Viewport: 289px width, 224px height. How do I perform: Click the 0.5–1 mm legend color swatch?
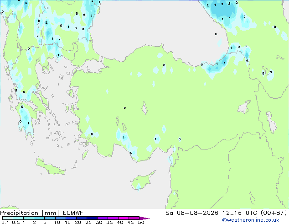(18, 218)
